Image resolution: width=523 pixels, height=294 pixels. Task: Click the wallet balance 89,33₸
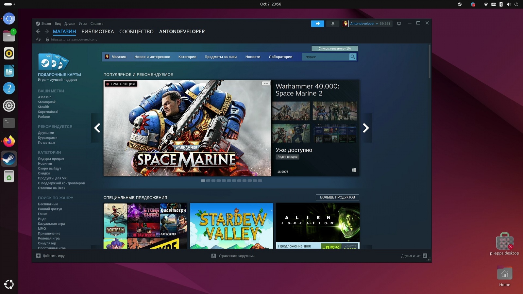click(385, 24)
